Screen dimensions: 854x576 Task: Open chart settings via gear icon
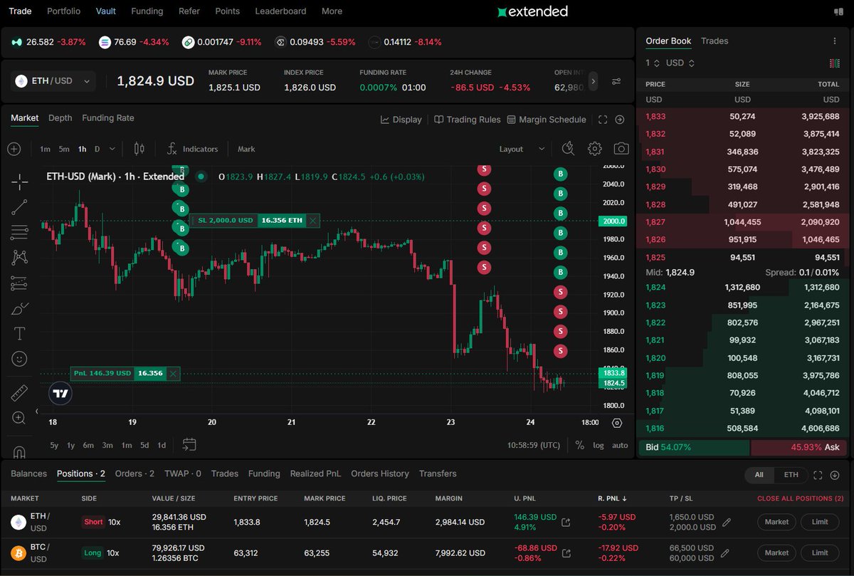coord(594,149)
